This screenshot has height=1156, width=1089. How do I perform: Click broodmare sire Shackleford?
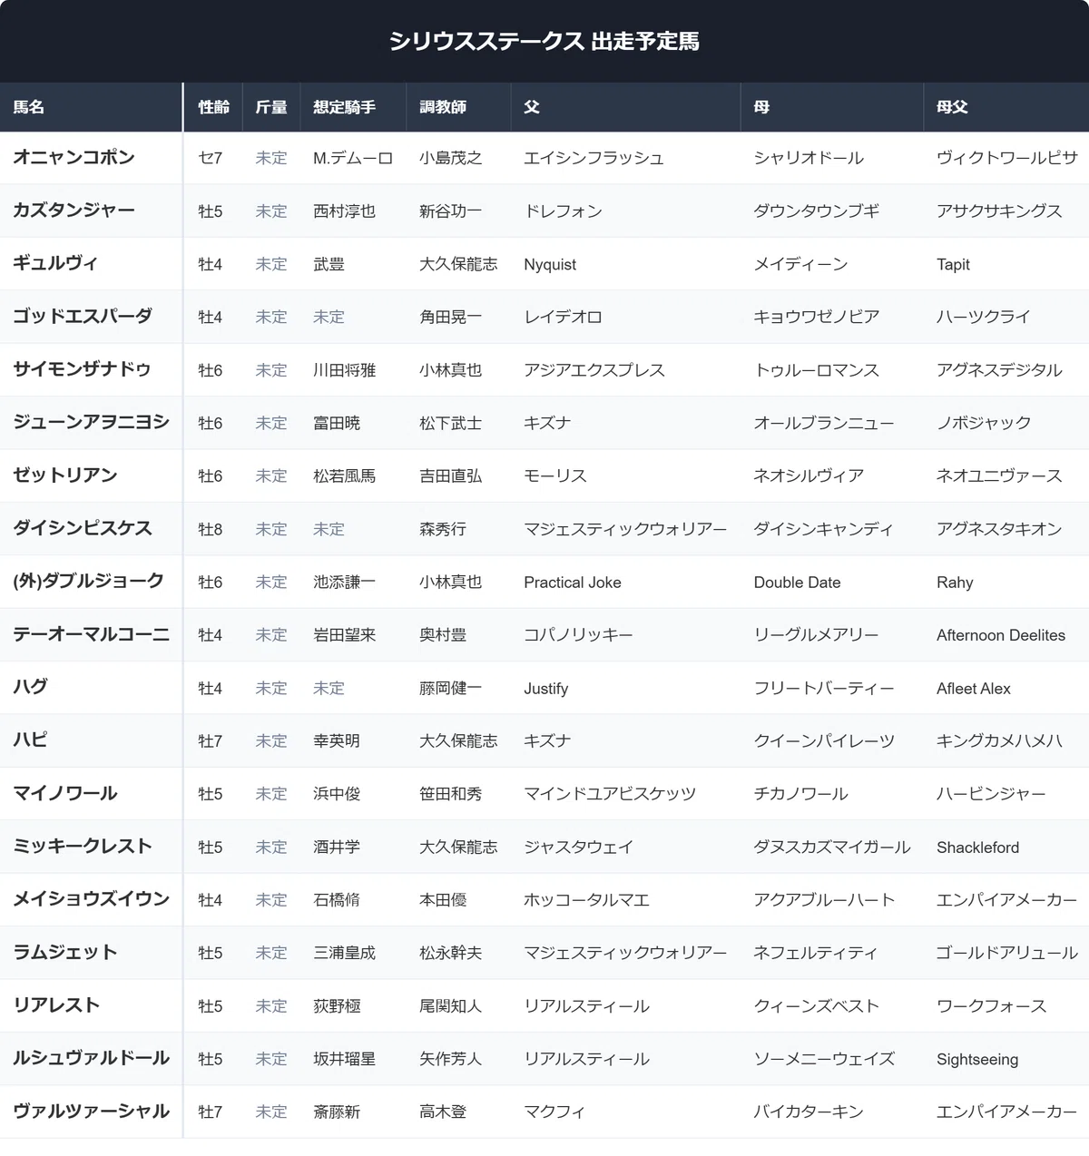click(x=977, y=847)
